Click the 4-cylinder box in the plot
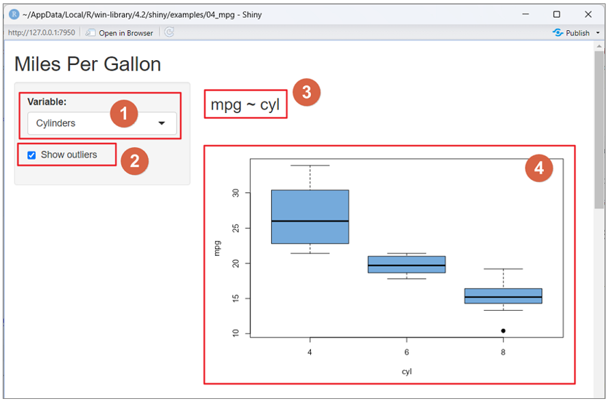This screenshot has width=609, height=403. pyautogui.click(x=310, y=216)
